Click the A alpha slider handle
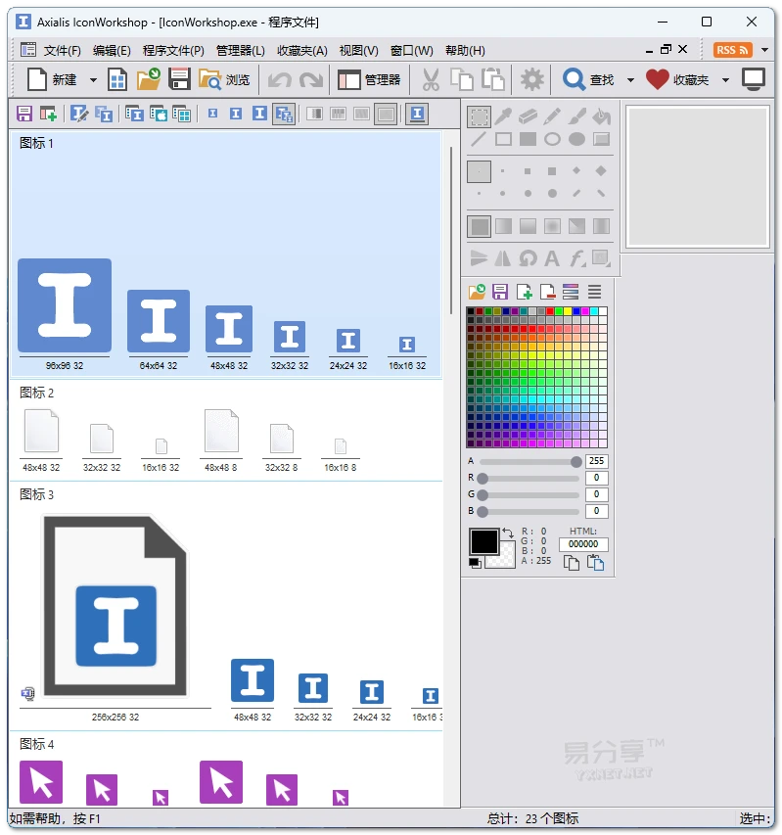 (576, 461)
